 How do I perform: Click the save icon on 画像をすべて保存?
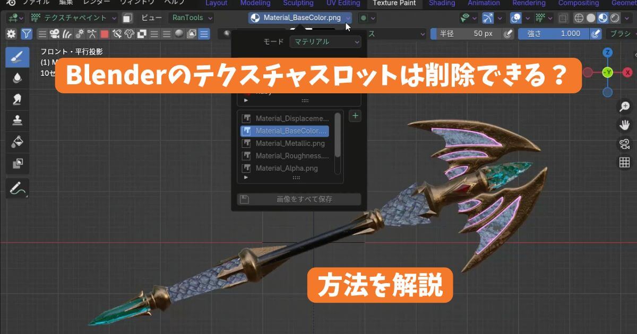pos(244,199)
